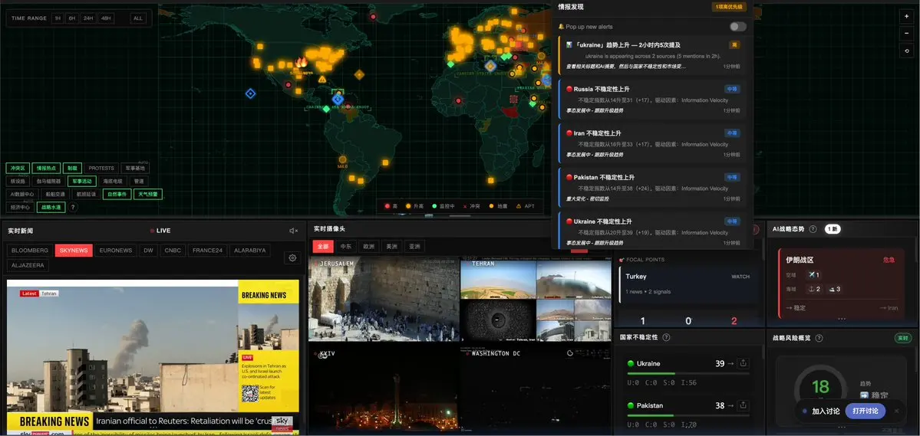Mute the live news audio

coord(293,231)
